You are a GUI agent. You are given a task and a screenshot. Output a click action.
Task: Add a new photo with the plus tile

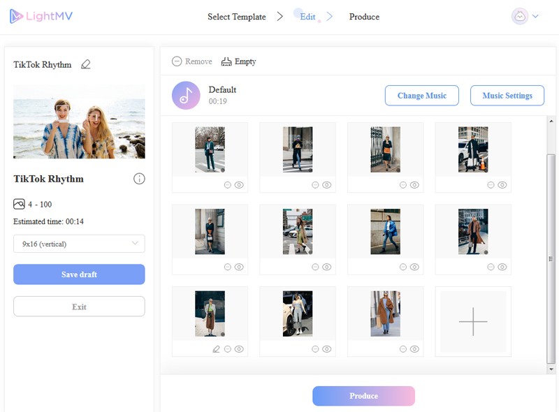coord(473,321)
